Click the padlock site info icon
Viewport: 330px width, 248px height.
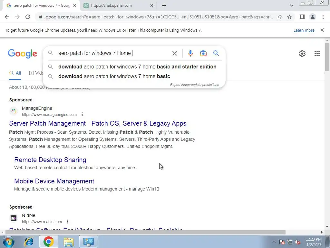pos(41,17)
